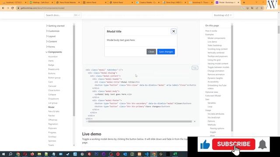Click the thumbs-up like icon

click(x=205, y=144)
